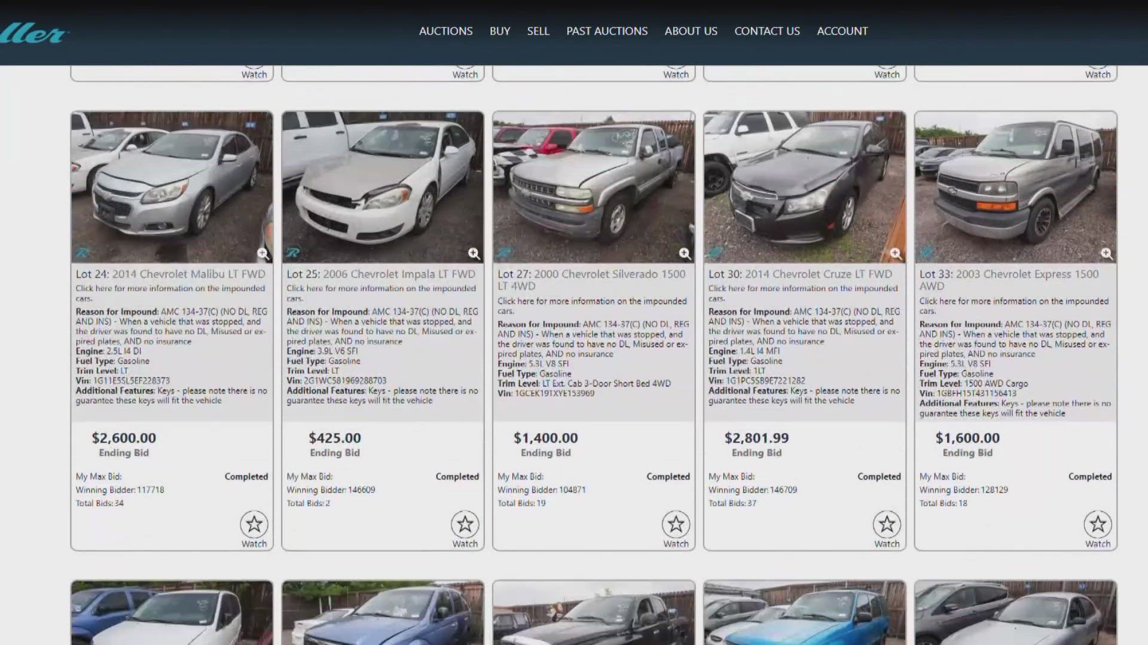
Task: Toggle watching the 2006 Impala lot
Action: [465, 525]
